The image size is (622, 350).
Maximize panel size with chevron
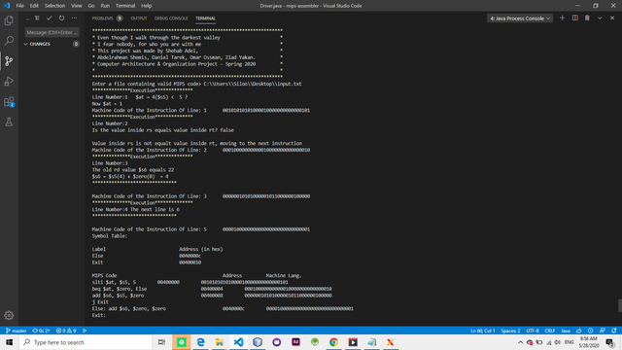coord(600,17)
